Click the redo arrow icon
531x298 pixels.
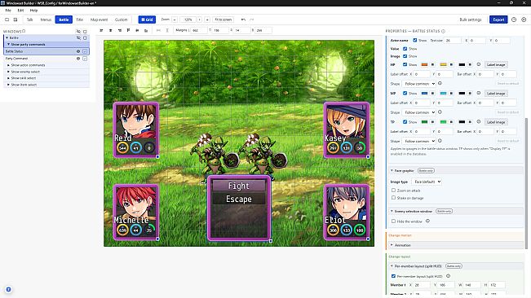pyautogui.click(x=251, y=20)
